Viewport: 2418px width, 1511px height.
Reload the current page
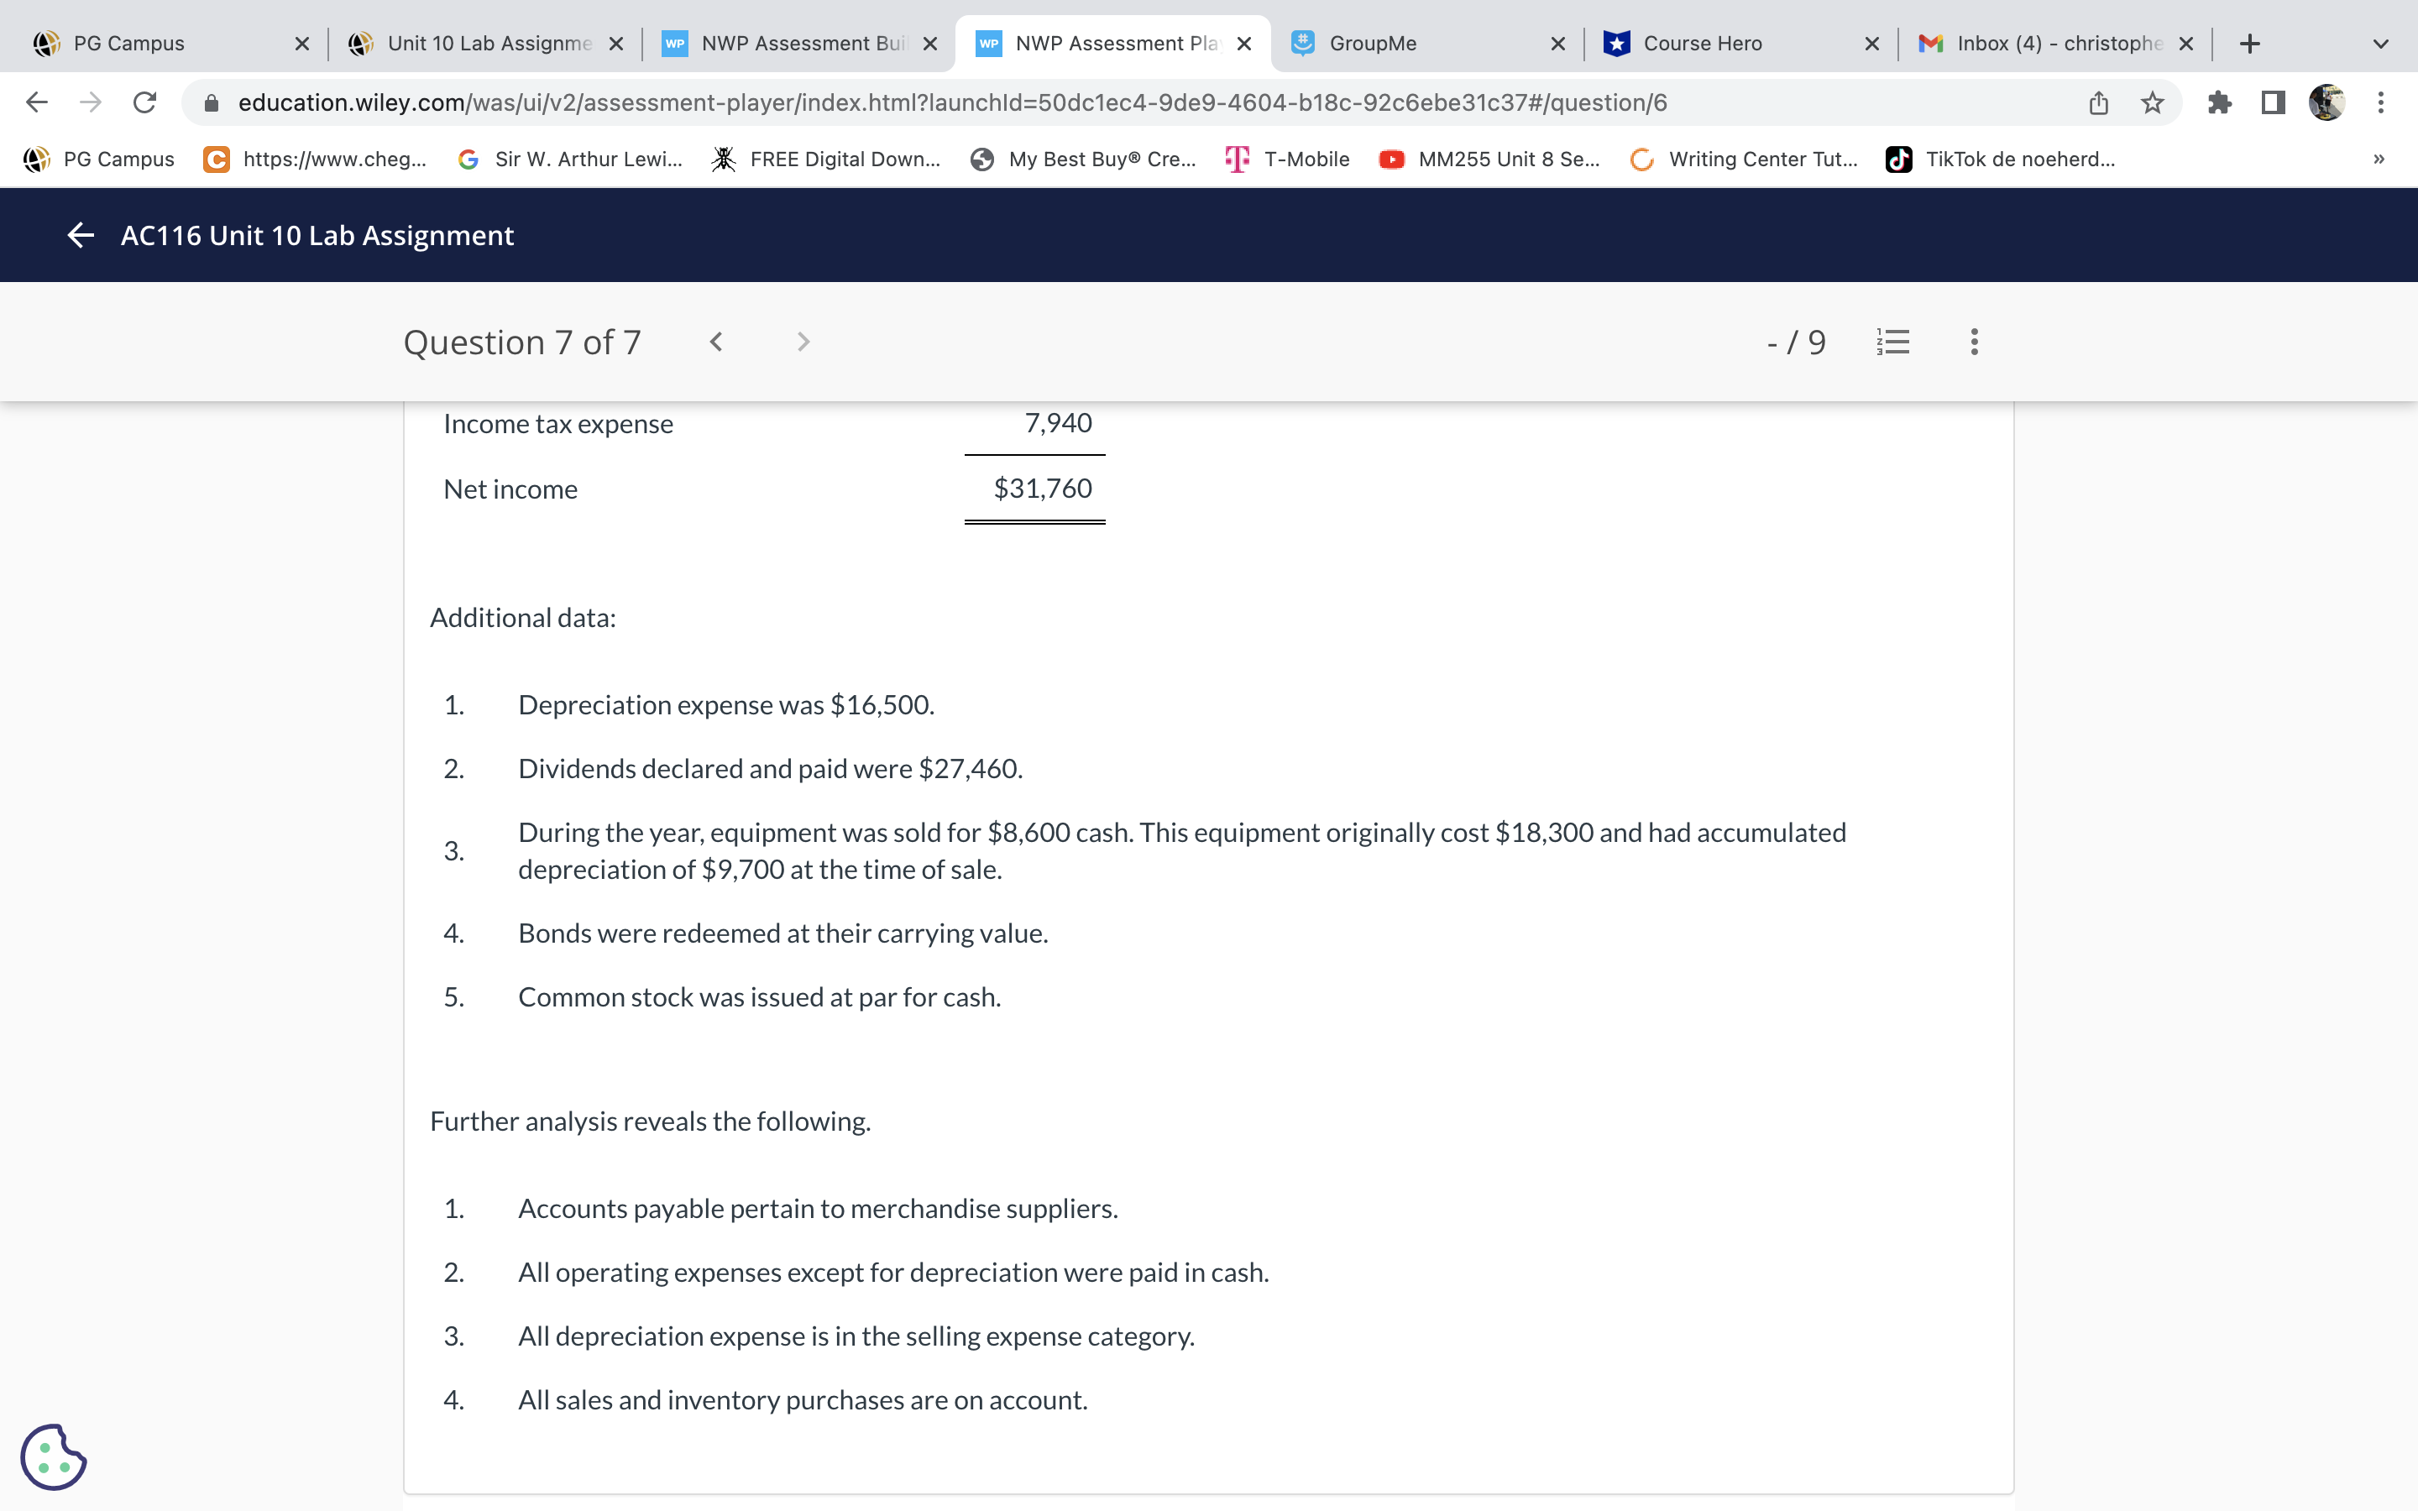pyautogui.click(x=145, y=102)
